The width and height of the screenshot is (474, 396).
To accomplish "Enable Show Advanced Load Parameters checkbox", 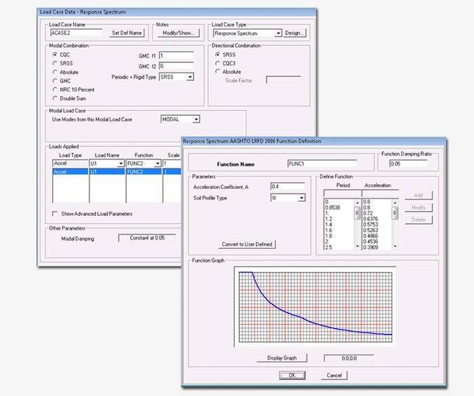I will (x=55, y=214).
